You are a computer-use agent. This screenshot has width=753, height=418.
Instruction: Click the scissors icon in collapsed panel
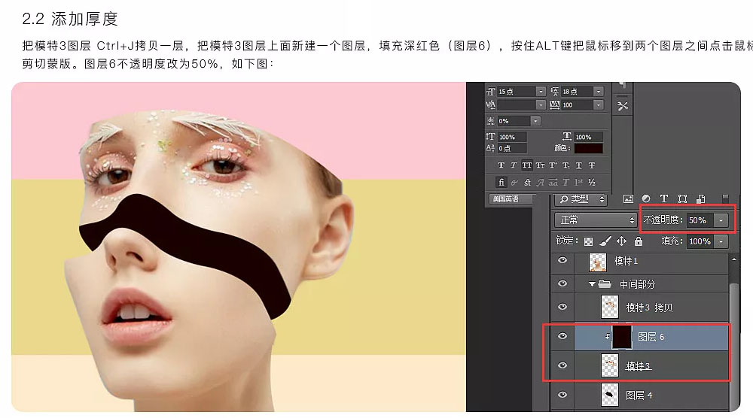click(x=623, y=106)
